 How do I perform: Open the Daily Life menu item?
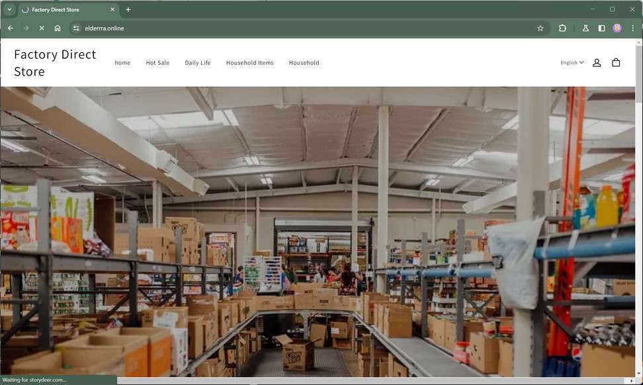198,63
